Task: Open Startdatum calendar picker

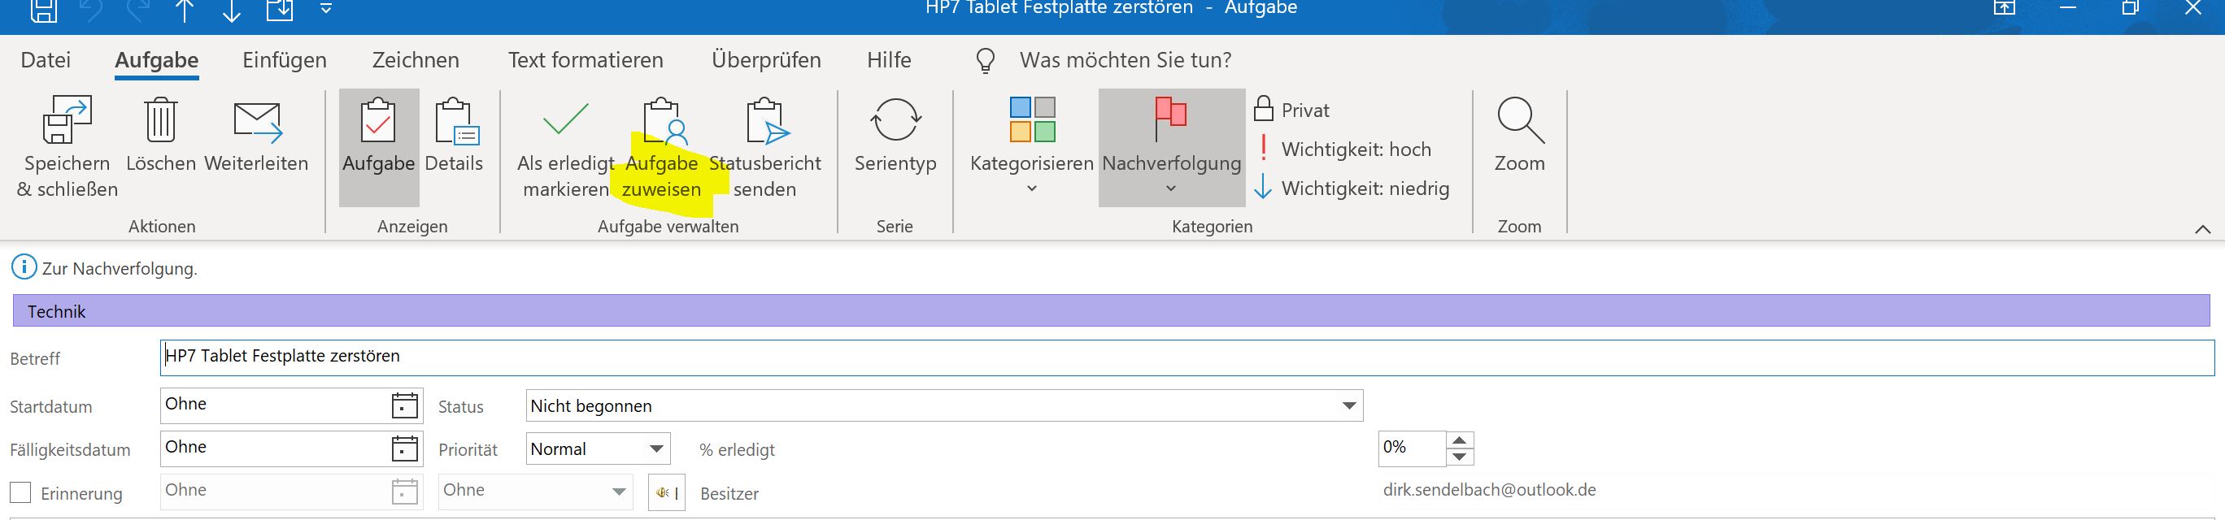Action: (x=404, y=405)
